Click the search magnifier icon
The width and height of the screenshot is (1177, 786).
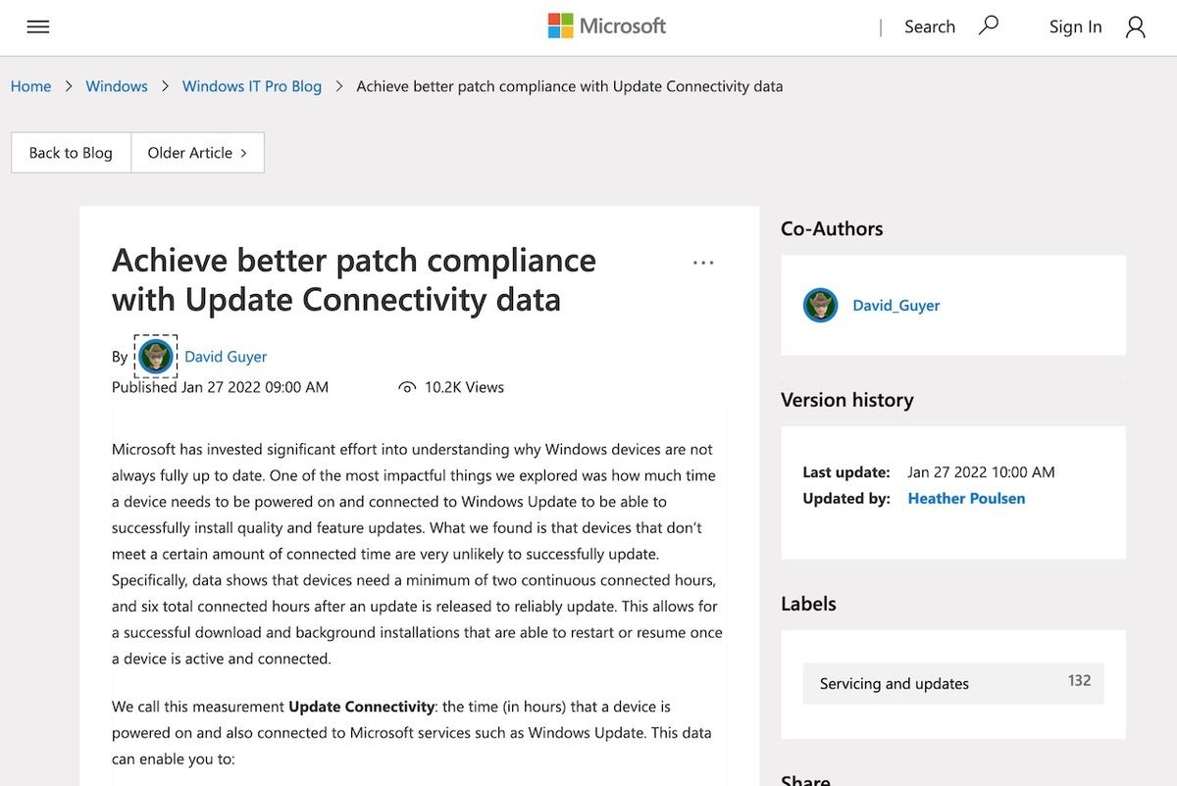click(x=989, y=25)
